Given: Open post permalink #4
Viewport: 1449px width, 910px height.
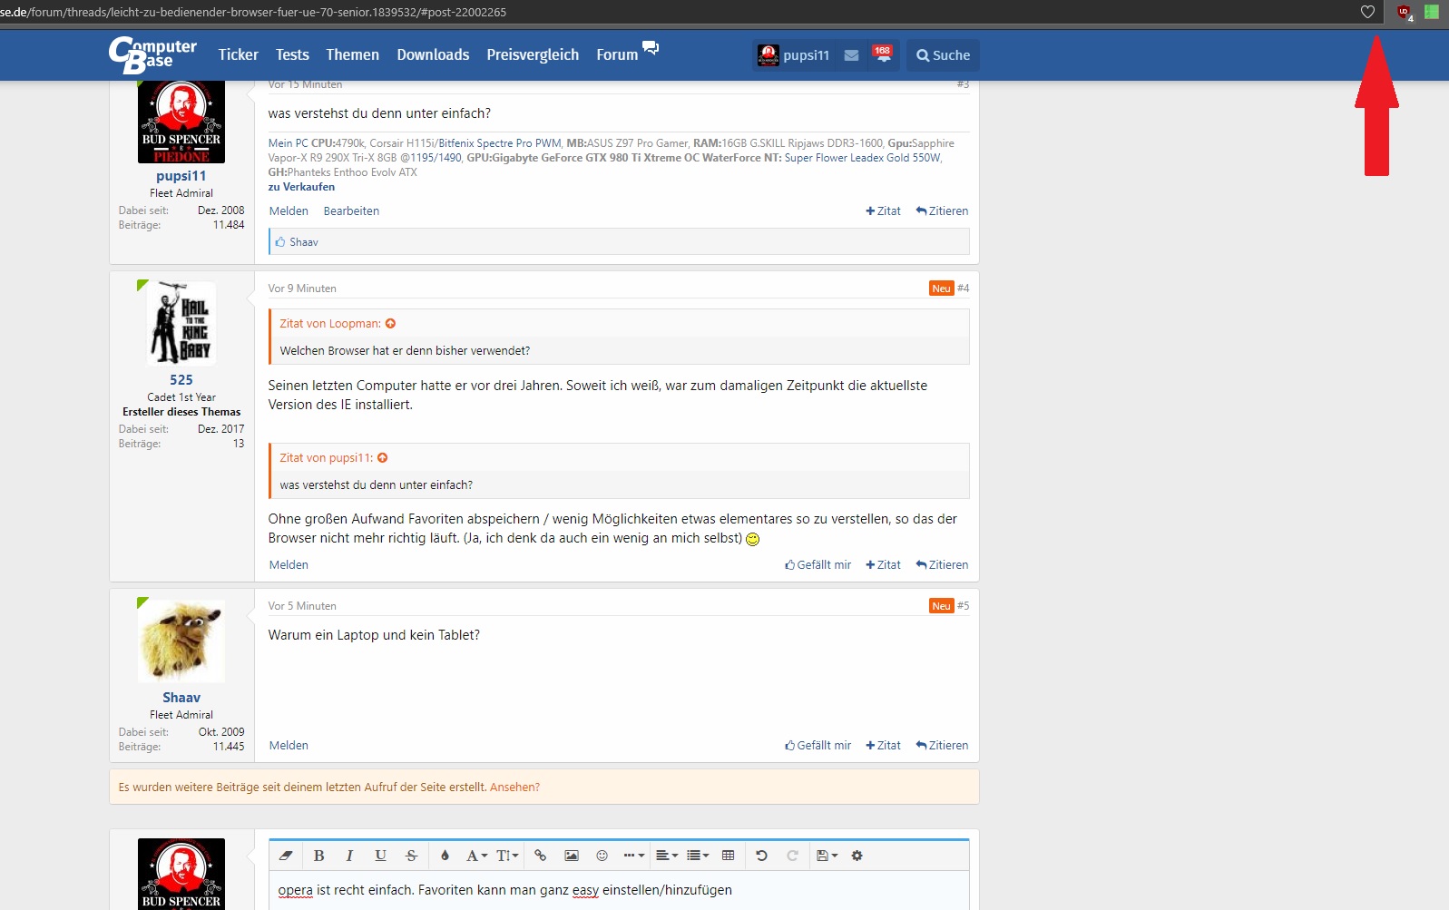Looking at the screenshot, I should point(963,289).
